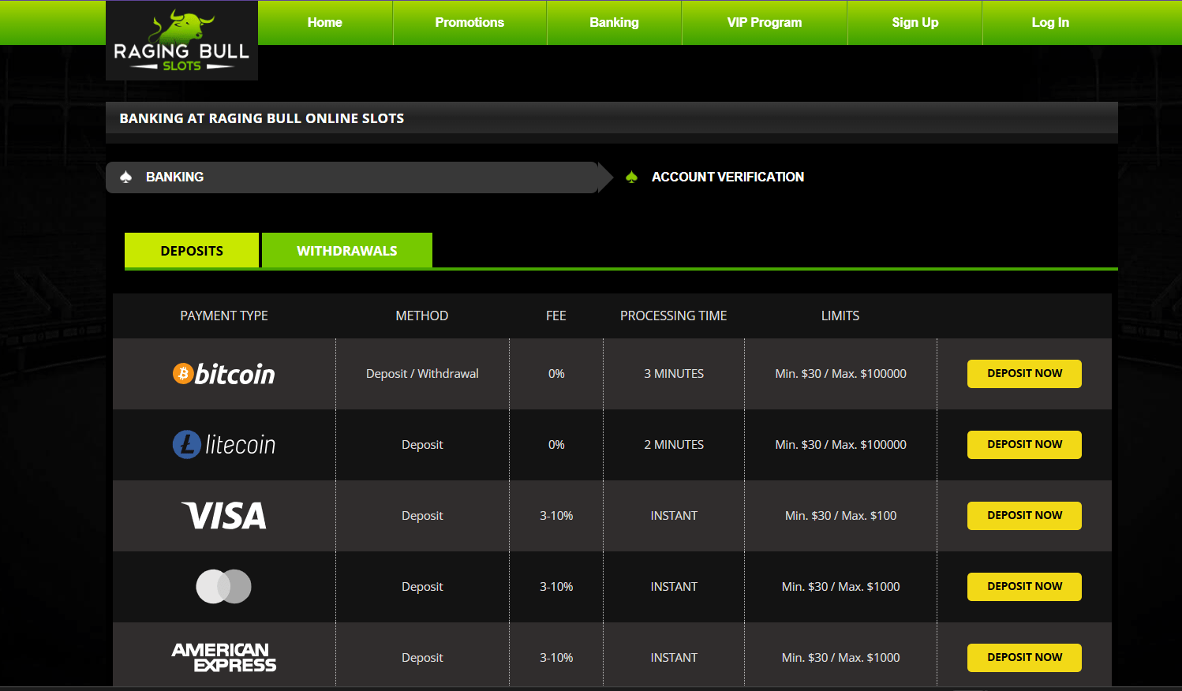Open the VIP Program menu item

pyautogui.click(x=764, y=23)
